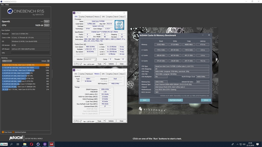Click Identical System legend swatch
Screen dimensions: 262x147
(13, 132)
